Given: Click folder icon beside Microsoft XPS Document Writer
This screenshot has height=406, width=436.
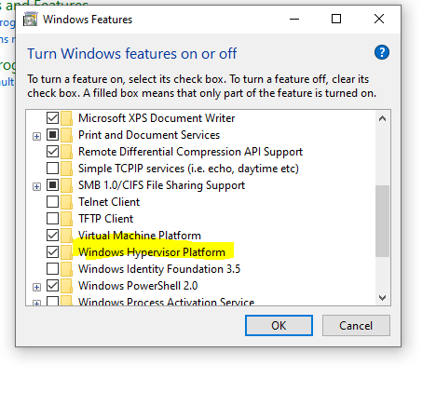Looking at the screenshot, I should 66,118.
